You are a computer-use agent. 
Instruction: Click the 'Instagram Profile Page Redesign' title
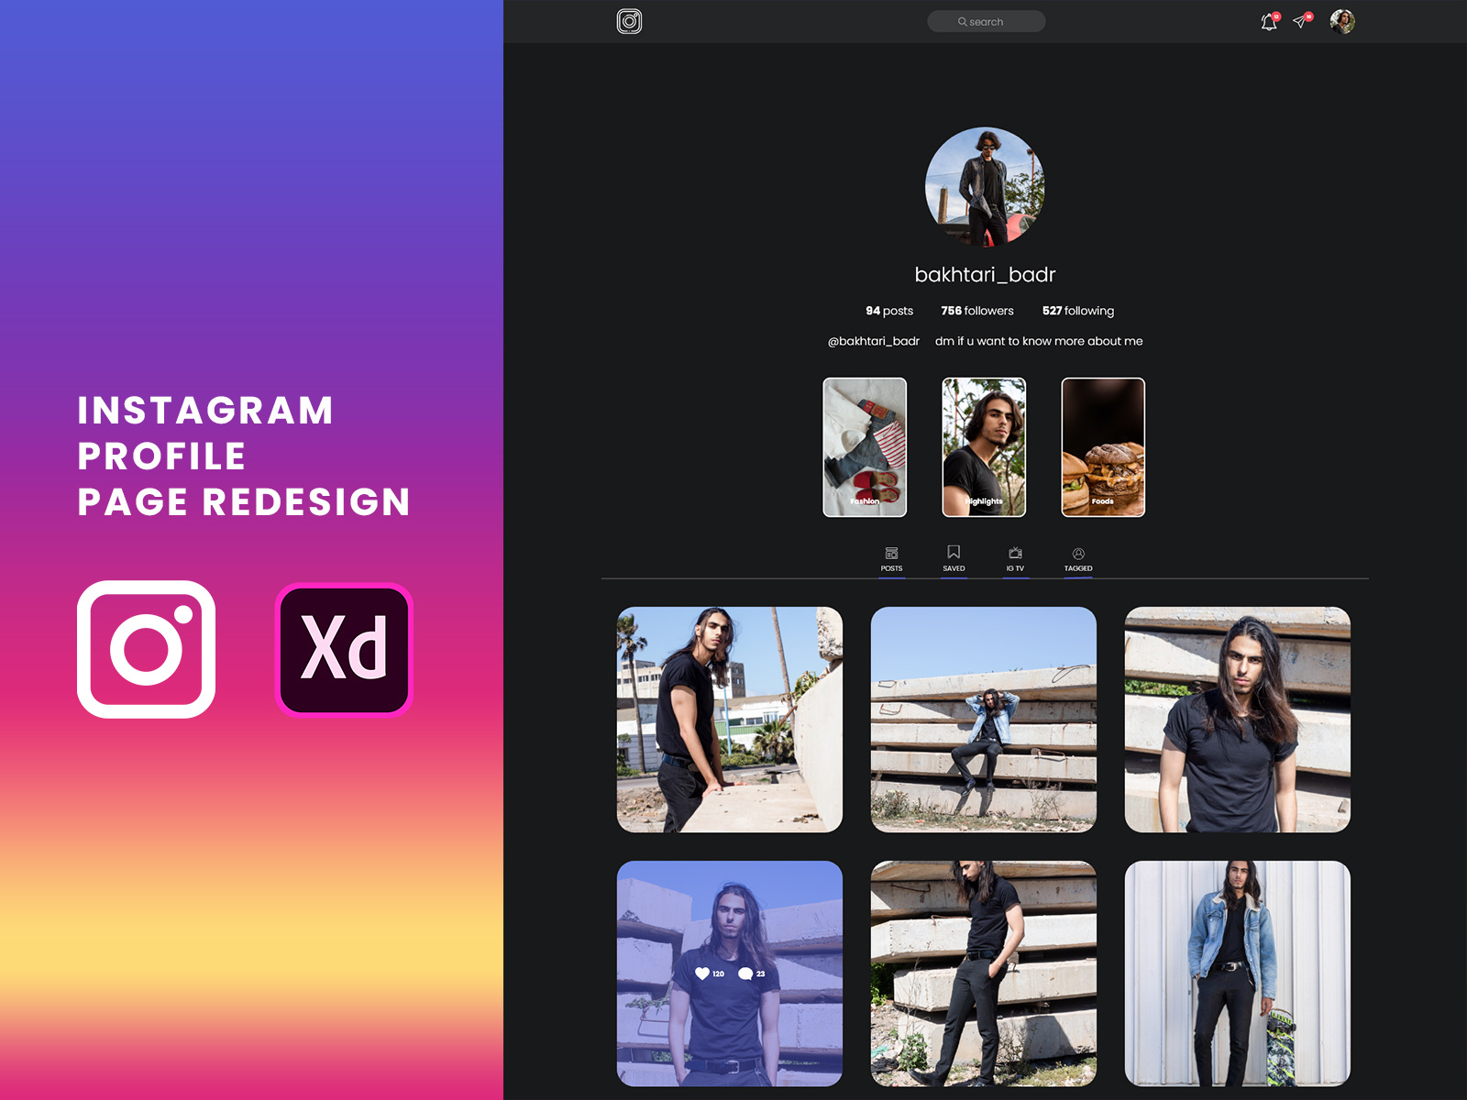click(x=244, y=456)
